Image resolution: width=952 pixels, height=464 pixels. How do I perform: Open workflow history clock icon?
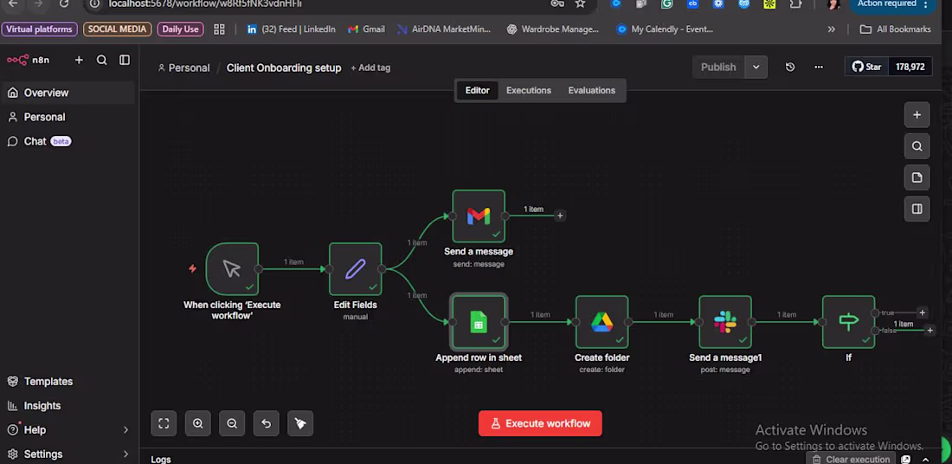tap(790, 67)
